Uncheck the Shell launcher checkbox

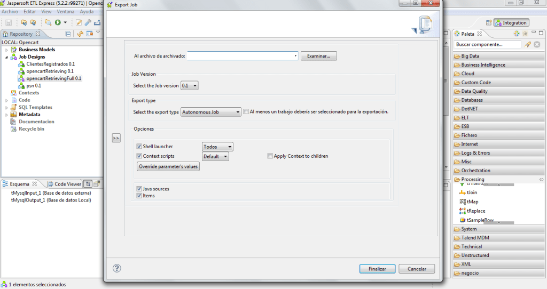pyautogui.click(x=139, y=147)
